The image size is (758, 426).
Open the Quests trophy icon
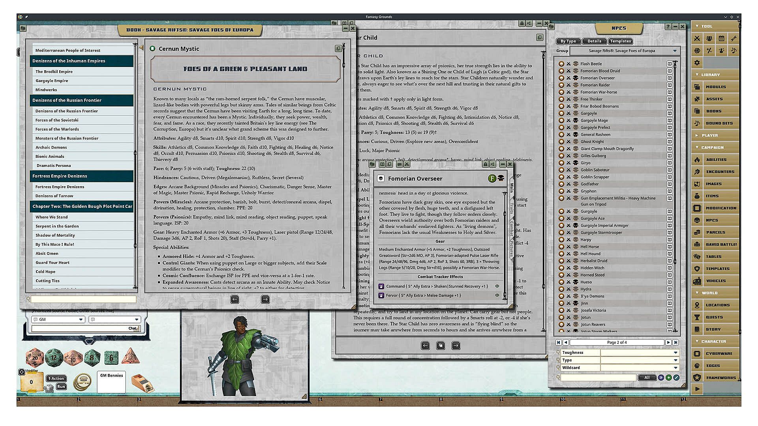(697, 317)
